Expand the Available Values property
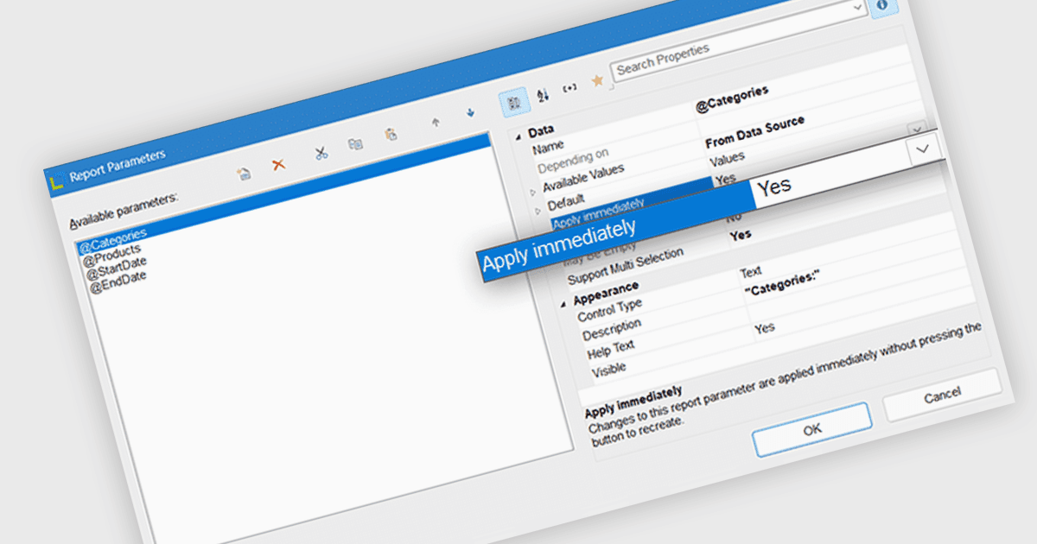Screen dimensions: 1037x544 531,192
